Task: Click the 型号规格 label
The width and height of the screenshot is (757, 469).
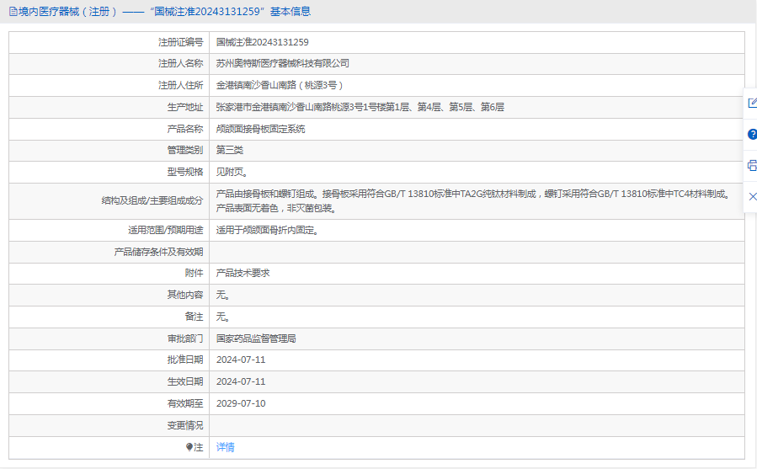Action: pos(185,172)
